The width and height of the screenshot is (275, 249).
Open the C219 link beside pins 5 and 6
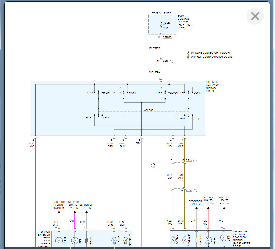pos(189,160)
